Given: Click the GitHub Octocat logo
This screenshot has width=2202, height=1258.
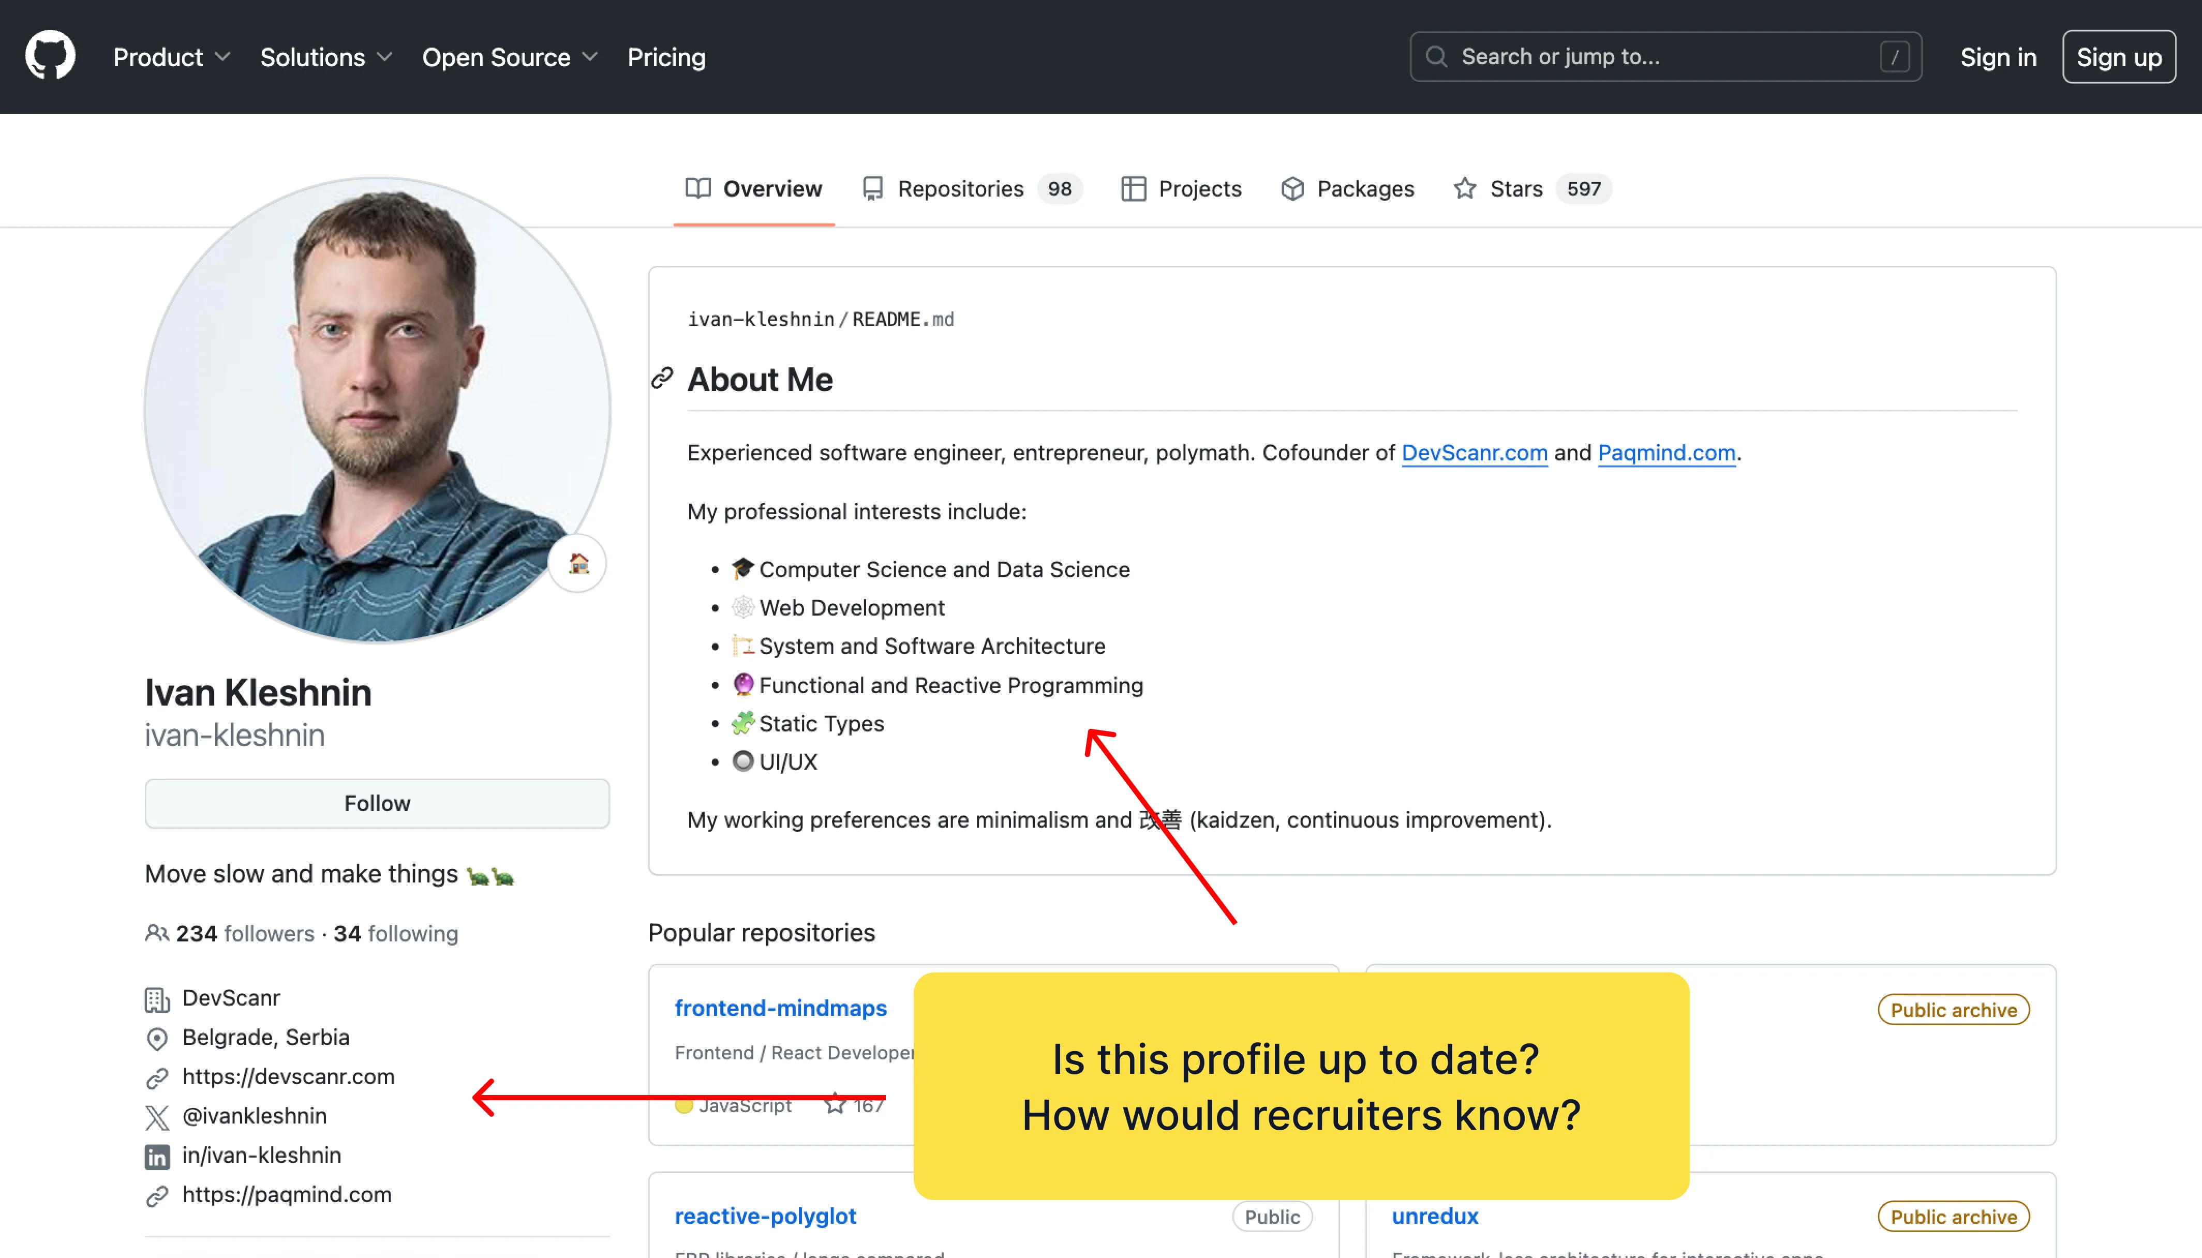Looking at the screenshot, I should coord(50,56).
